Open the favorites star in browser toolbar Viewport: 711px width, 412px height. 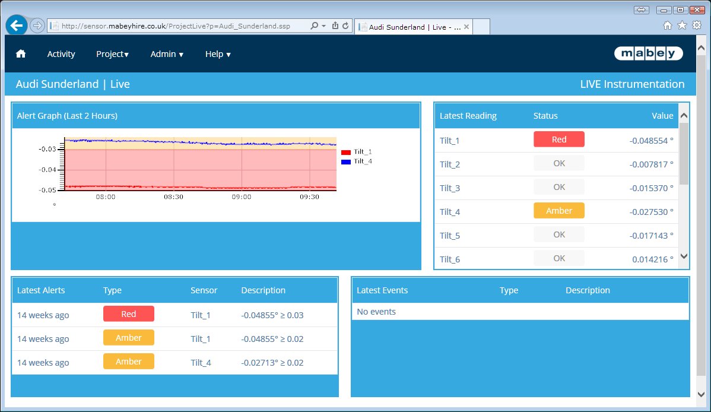682,26
